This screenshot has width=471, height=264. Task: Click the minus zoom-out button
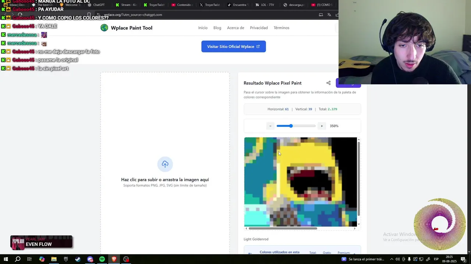pyautogui.click(x=270, y=126)
